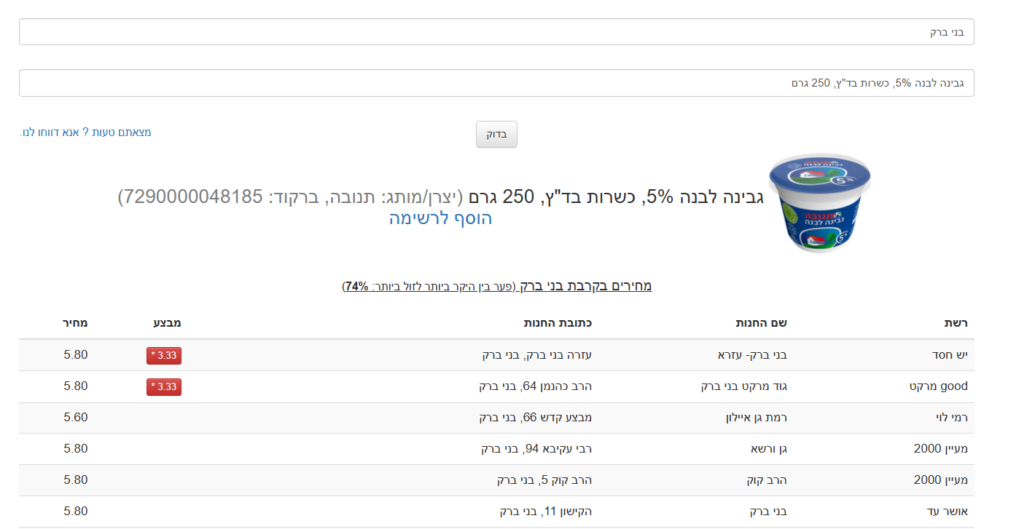Click the בדוק check button
Screen dimensions: 1011x529
point(496,135)
